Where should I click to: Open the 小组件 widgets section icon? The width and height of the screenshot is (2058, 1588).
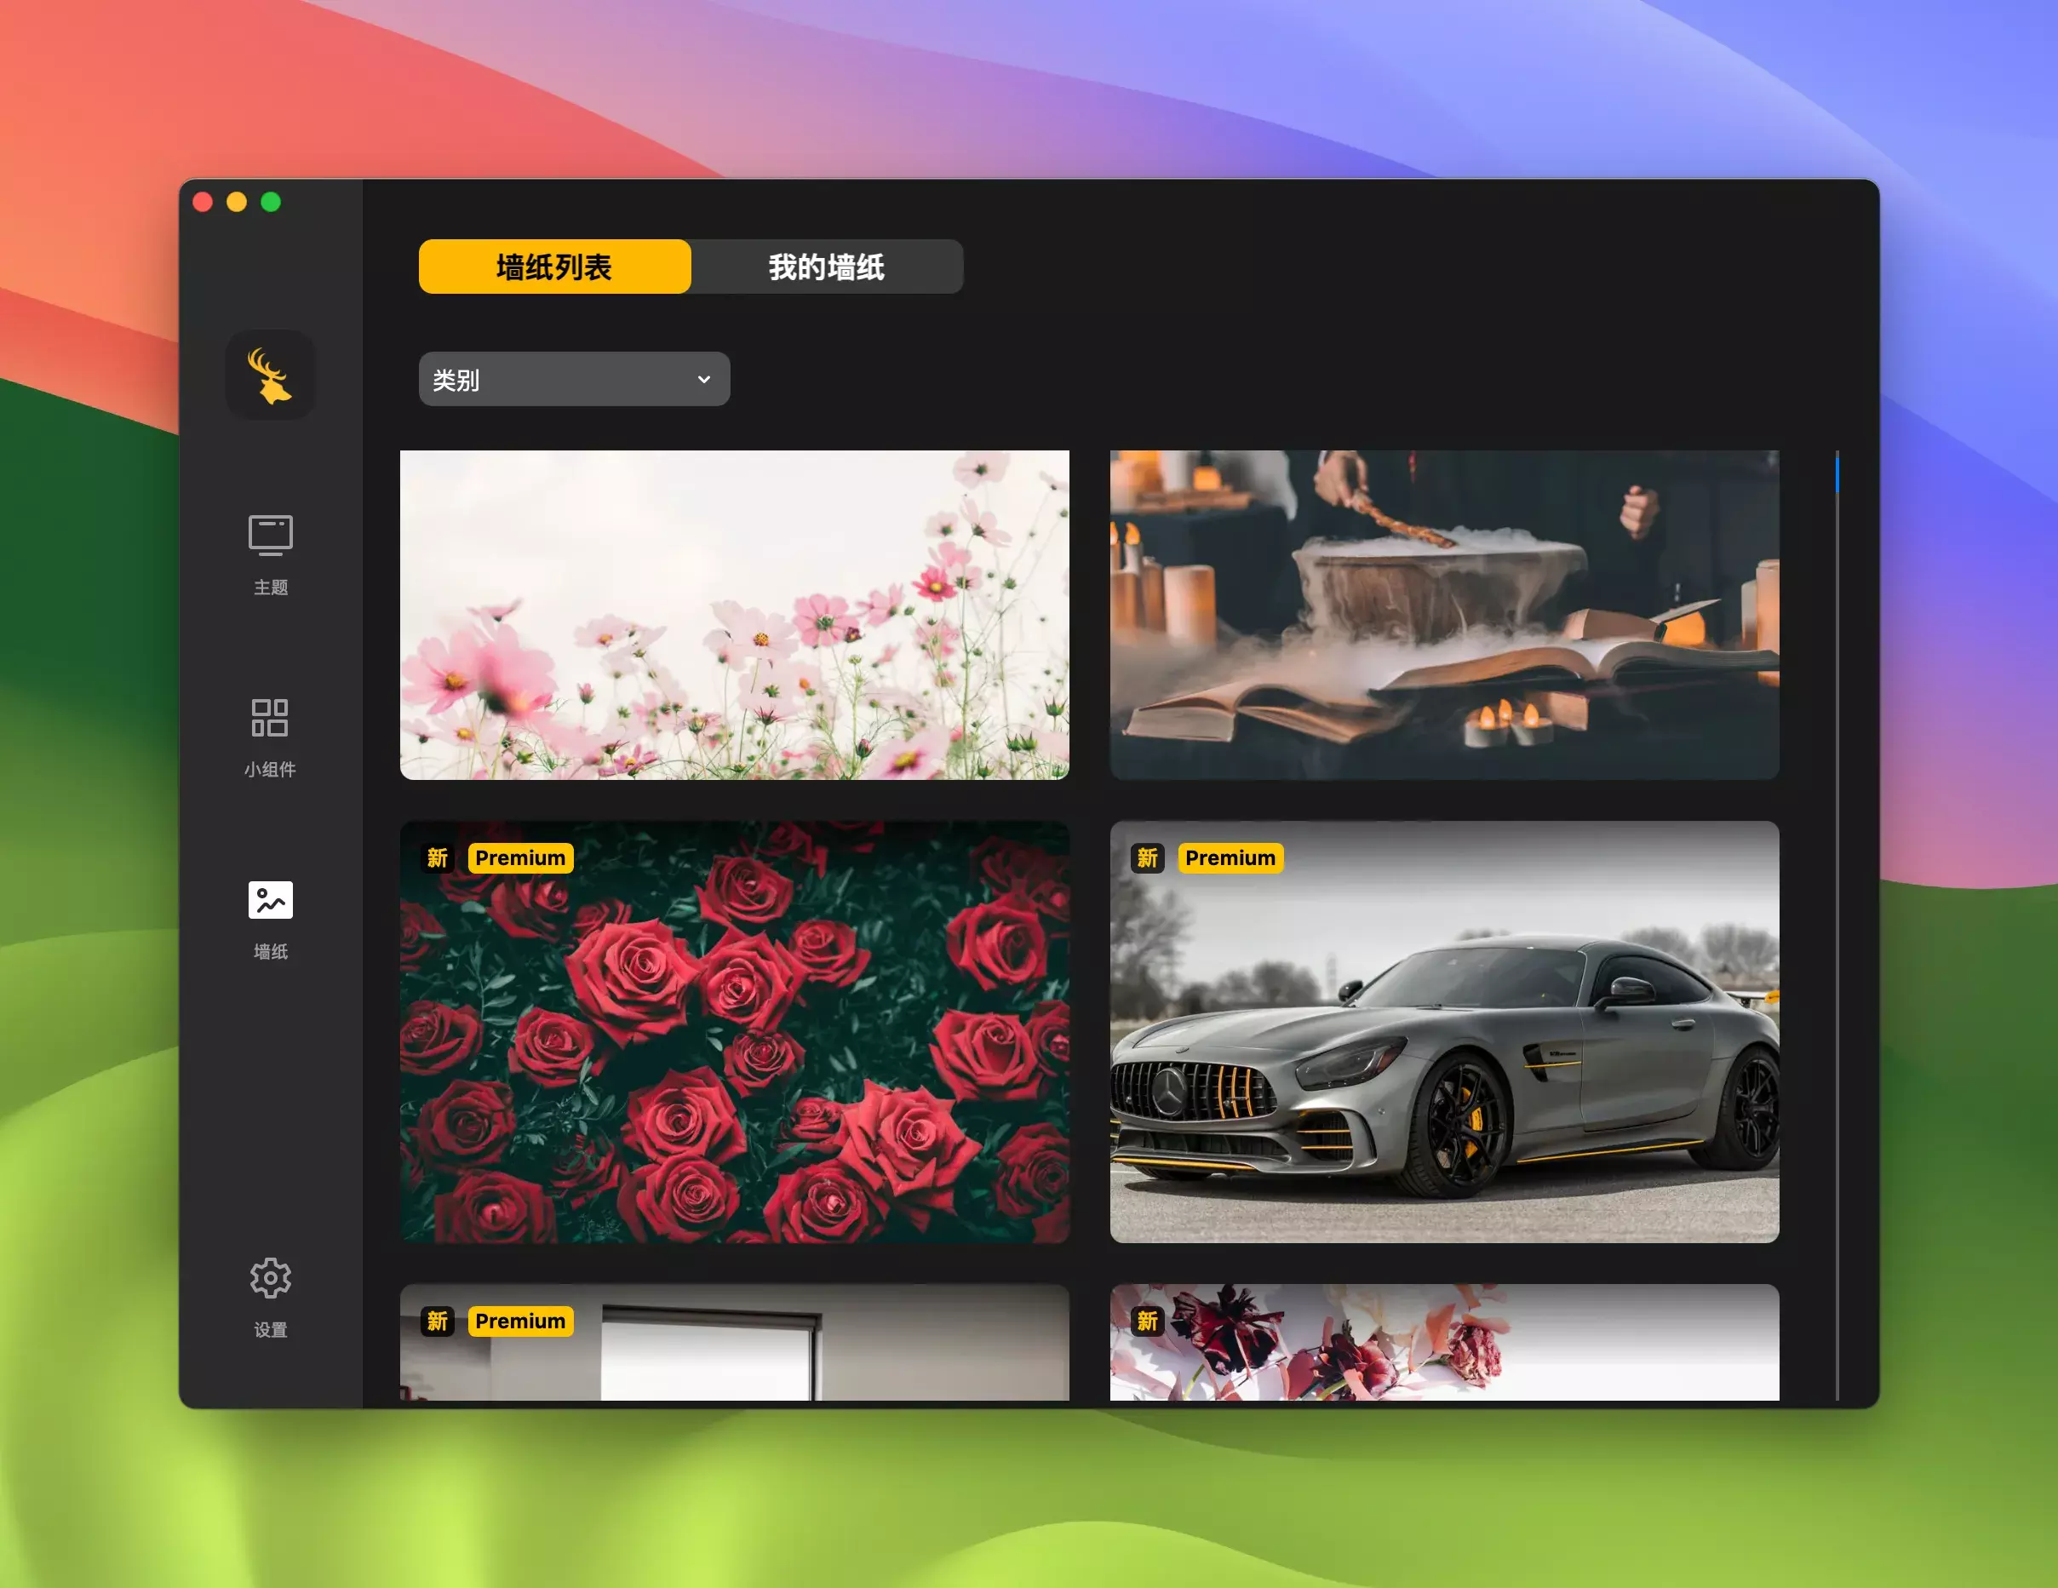[x=271, y=717]
